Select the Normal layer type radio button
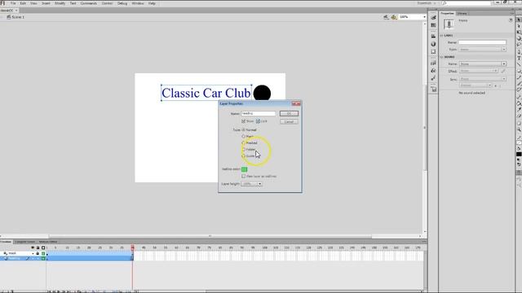Viewport: 522px width, 293px height. point(243,130)
